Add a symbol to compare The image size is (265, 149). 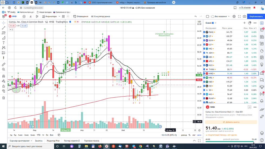(x=24, y=16)
